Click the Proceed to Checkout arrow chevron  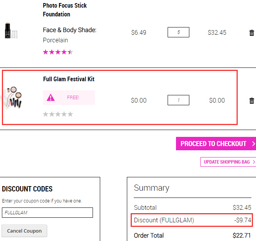pos(253,144)
